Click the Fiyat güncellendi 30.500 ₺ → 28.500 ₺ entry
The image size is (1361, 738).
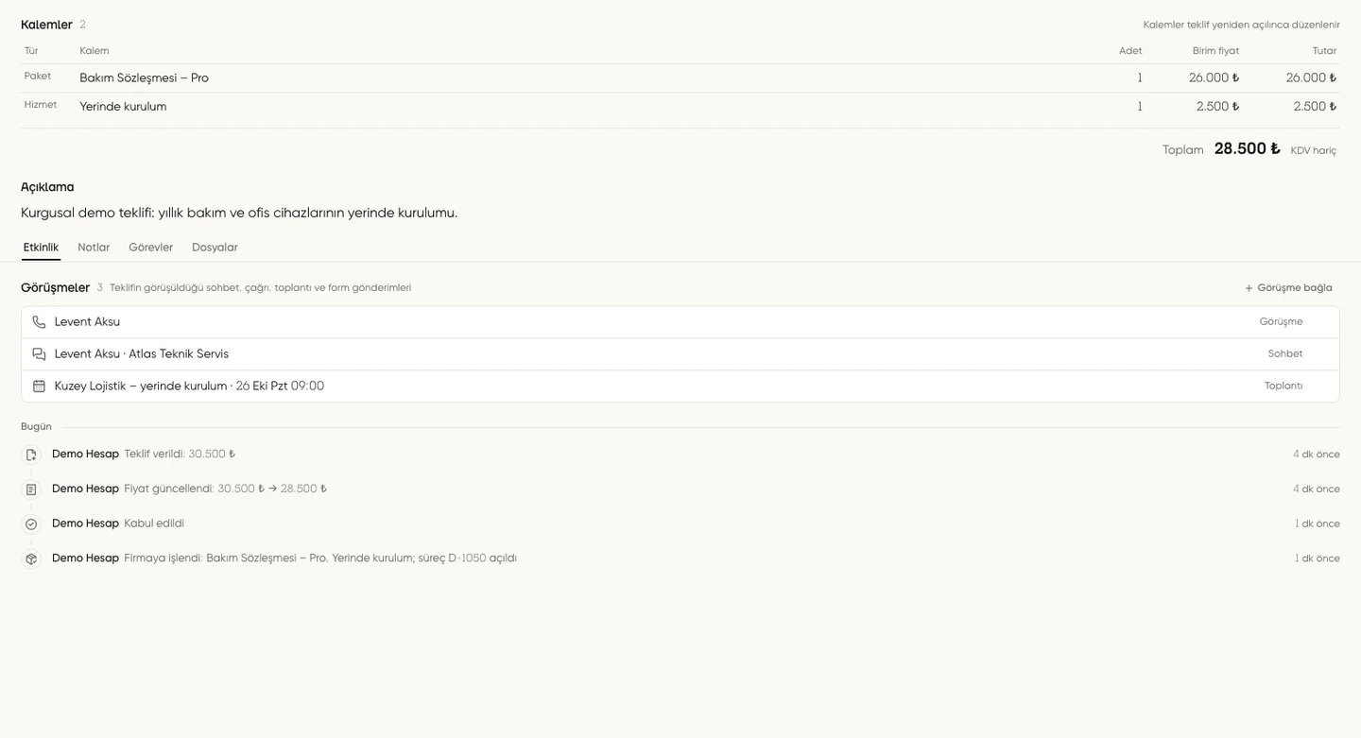(x=226, y=489)
